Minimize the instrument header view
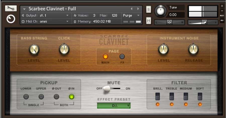Image resolution: width=226 pixels, height=118 pixels. 222,11
